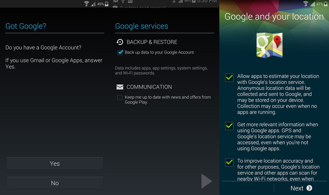This screenshot has height=195, width=329.
Task: Uncheck To improve location accuracy checkbox
Action: [229, 162]
